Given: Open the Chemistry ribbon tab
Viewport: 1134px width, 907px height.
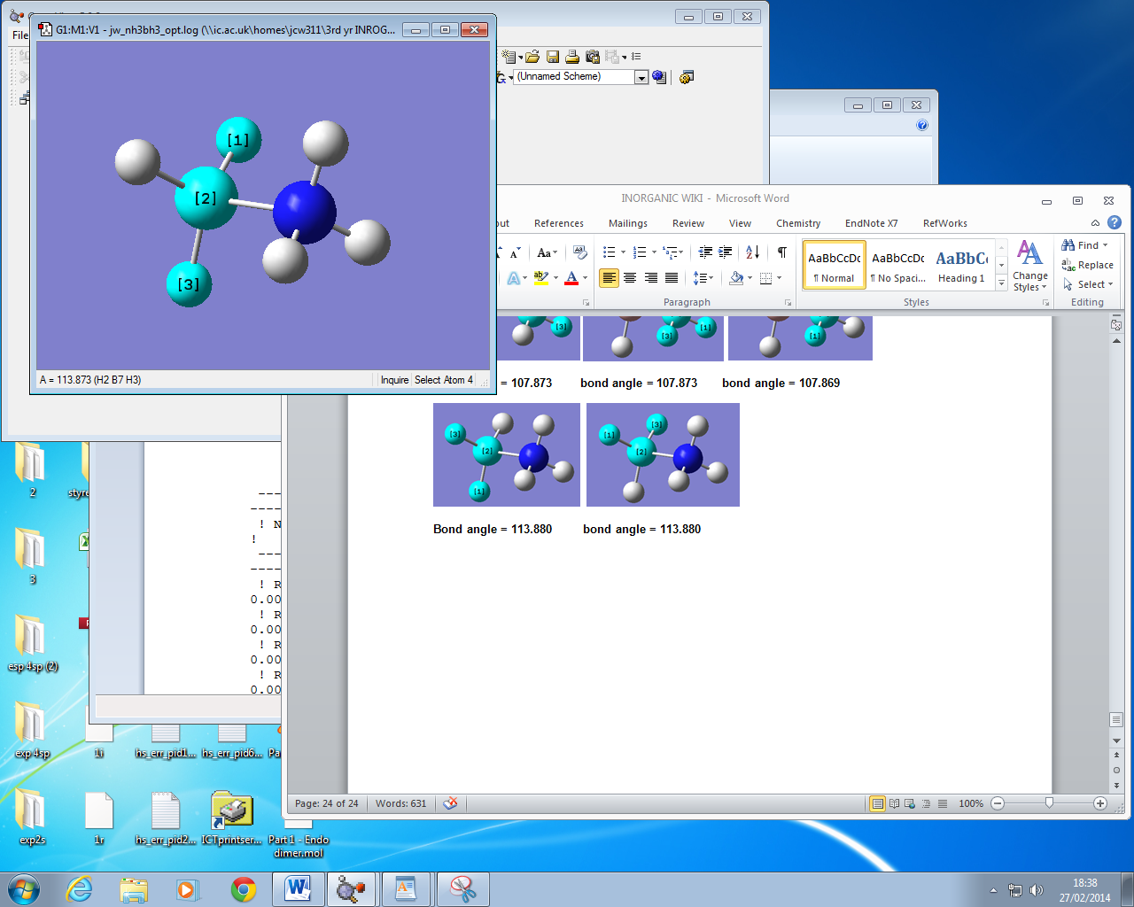Looking at the screenshot, I should tap(798, 223).
